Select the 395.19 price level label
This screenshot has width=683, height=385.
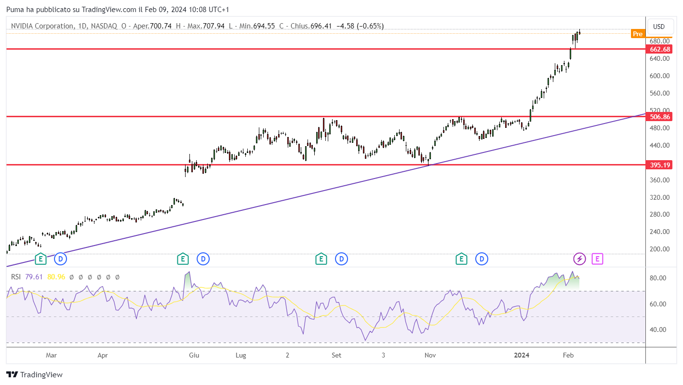[660, 165]
